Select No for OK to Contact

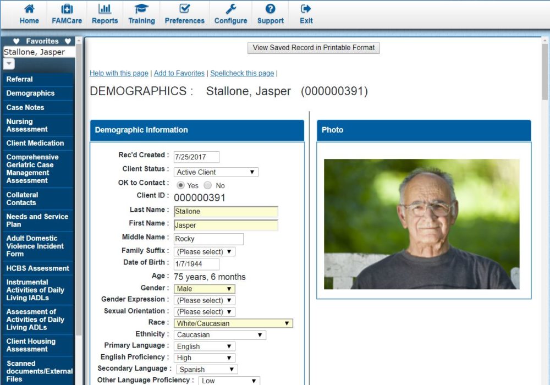[x=208, y=185]
